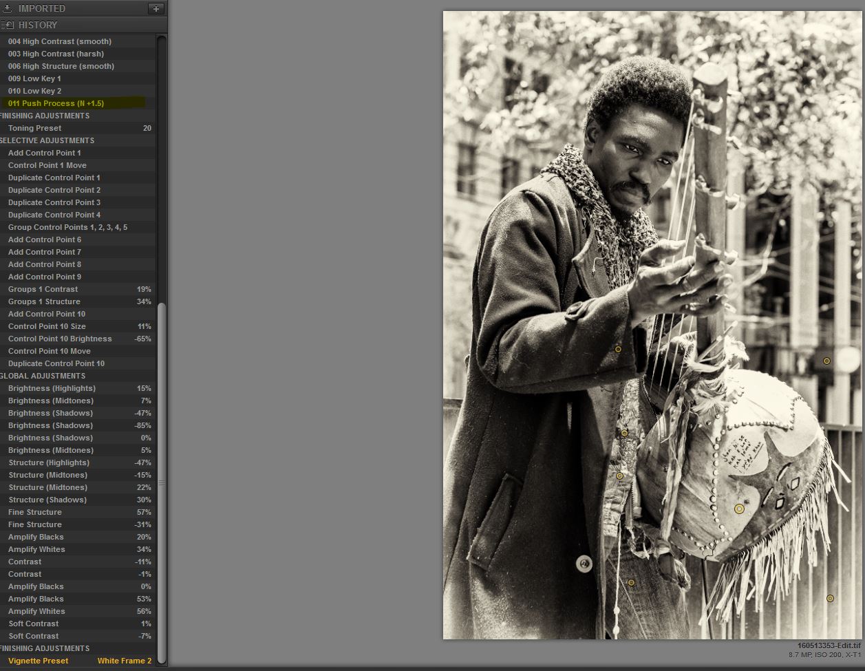The width and height of the screenshot is (865, 671).
Task: Select control point on the right background building
Action: 826,361
